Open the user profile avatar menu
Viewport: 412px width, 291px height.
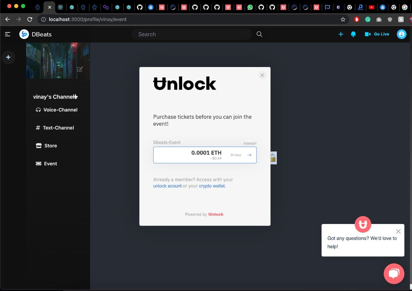click(x=402, y=34)
